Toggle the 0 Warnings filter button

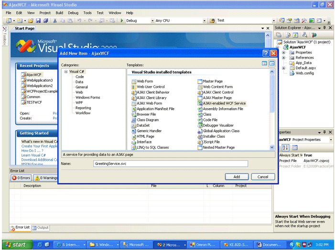click(46, 178)
